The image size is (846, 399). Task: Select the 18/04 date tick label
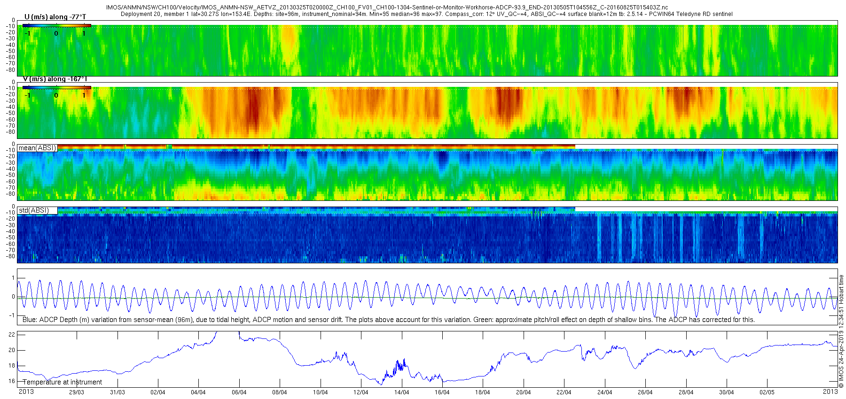[483, 392]
